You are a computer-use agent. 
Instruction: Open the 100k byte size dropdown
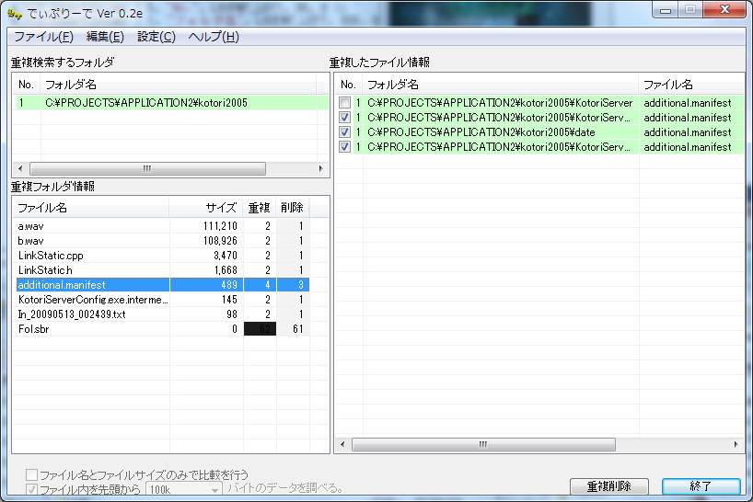tap(184, 489)
